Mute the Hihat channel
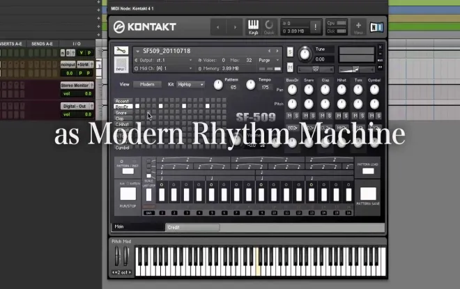The height and width of the screenshot is (289, 460). click(x=339, y=116)
